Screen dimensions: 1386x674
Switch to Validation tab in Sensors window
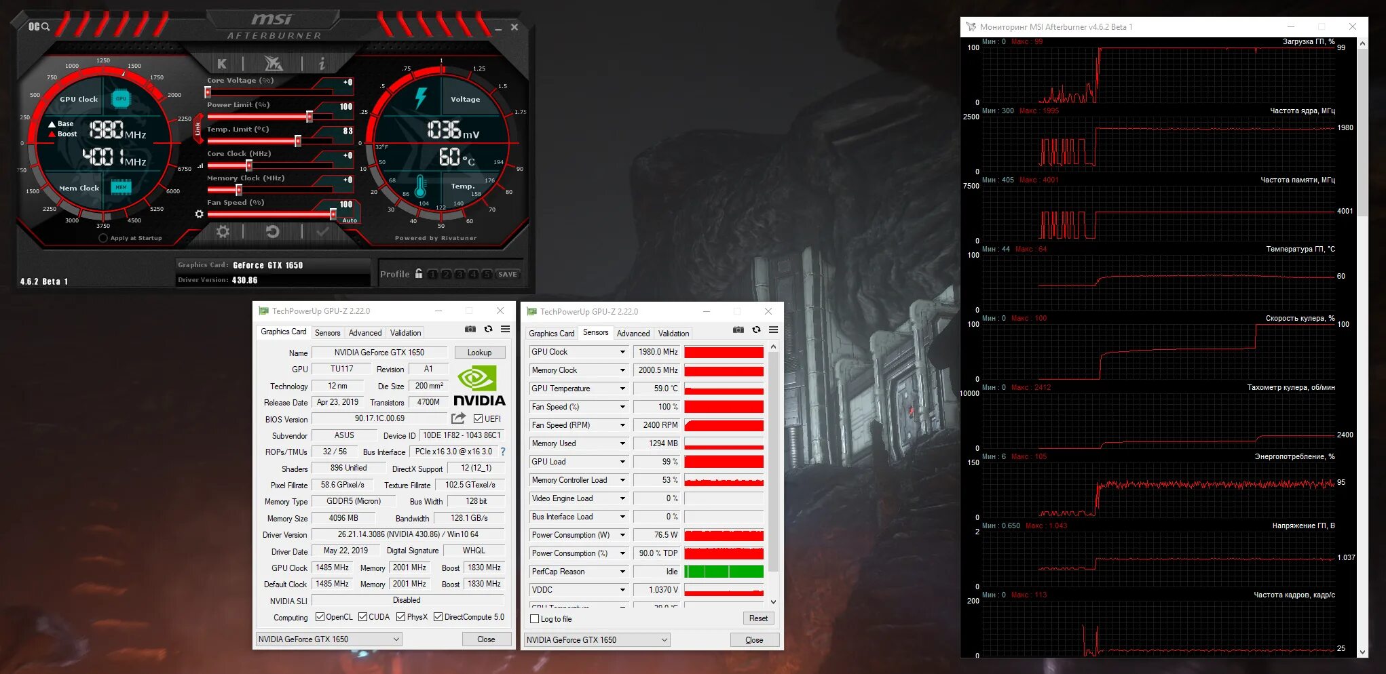tap(673, 334)
